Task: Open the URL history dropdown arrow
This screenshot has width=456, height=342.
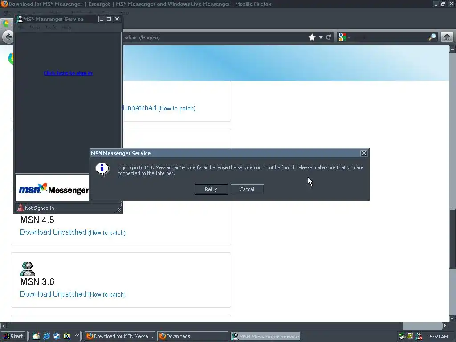Action: (x=321, y=37)
